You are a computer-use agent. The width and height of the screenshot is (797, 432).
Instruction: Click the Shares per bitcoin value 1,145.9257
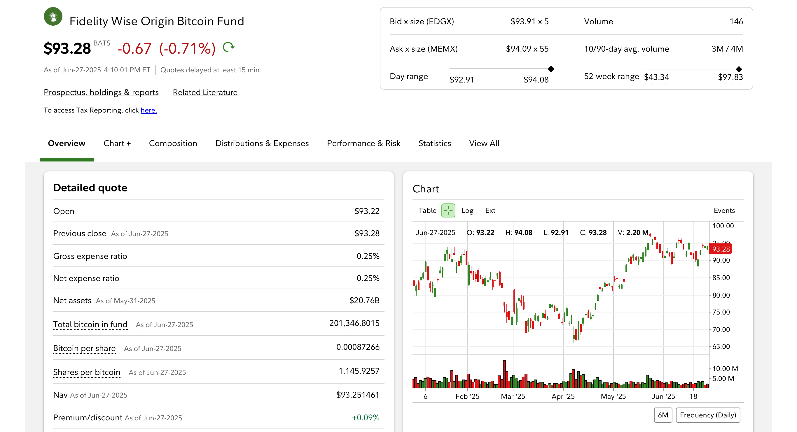tap(359, 371)
